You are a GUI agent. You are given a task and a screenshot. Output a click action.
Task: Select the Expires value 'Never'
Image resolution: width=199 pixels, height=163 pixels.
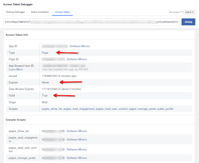pos(45,82)
